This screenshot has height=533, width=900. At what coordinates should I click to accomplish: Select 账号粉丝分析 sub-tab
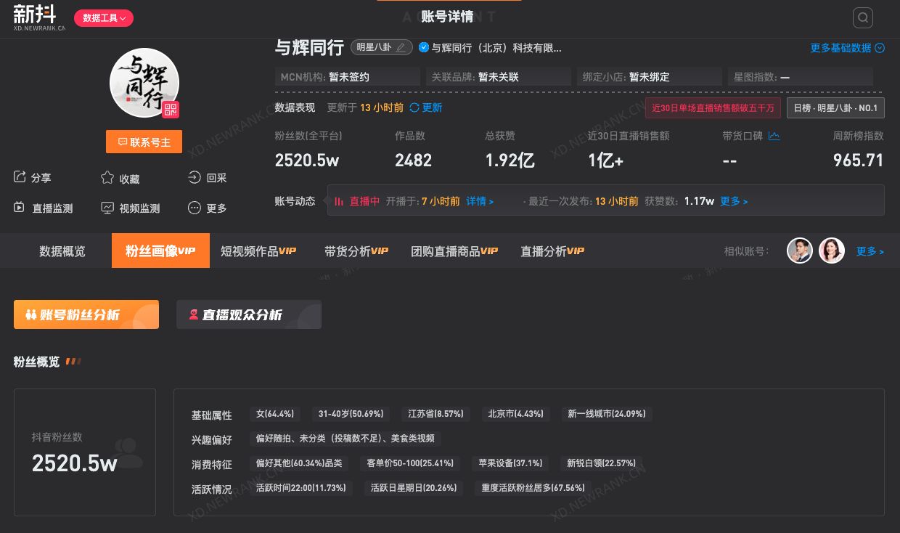click(86, 314)
